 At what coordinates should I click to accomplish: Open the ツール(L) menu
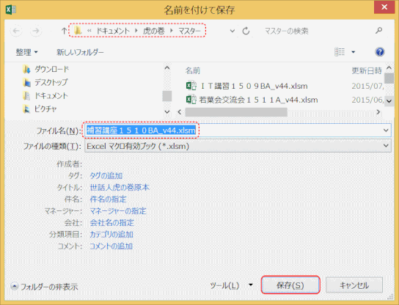tap(231, 285)
